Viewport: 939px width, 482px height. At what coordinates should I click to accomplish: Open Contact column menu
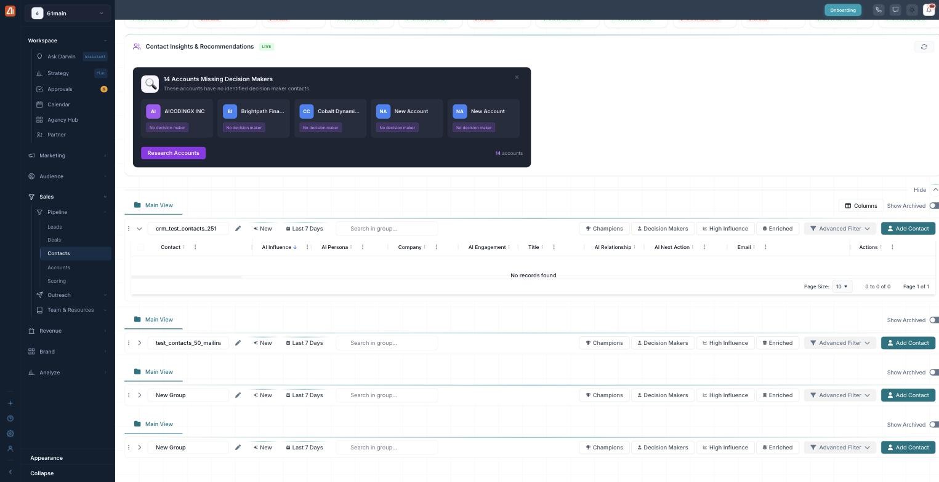coord(195,247)
